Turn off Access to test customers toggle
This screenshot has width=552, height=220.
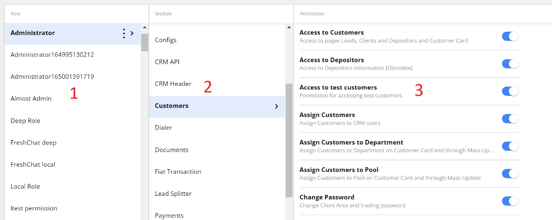tap(510, 91)
